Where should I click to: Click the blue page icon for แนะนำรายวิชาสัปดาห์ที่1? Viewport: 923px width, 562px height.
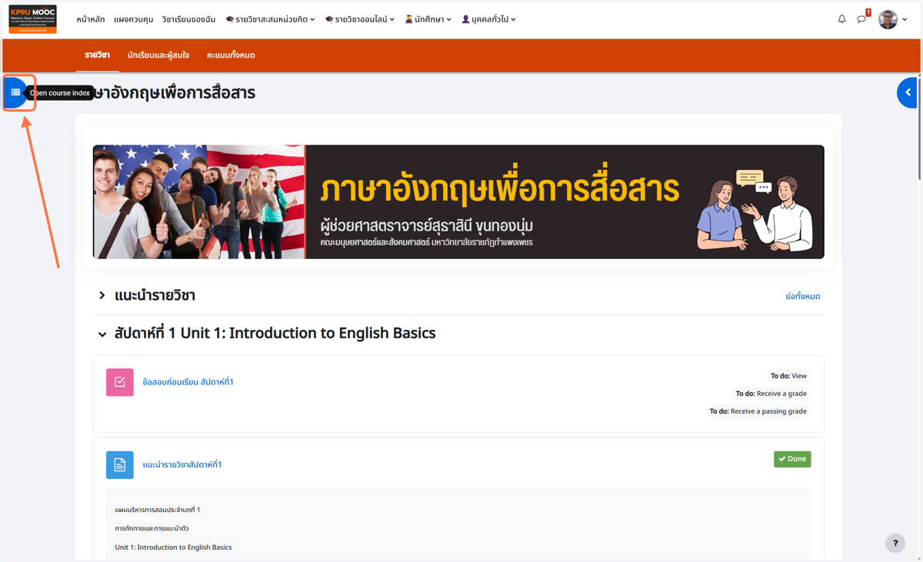(x=120, y=465)
